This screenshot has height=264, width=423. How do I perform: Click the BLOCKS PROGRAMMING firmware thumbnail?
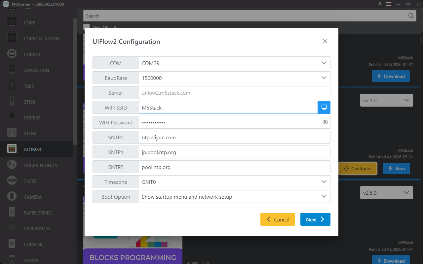click(x=133, y=250)
